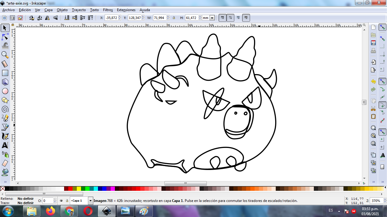This screenshot has height=217, width=387.
Task: Click scissors Cut icon
Action: (x=373, y=108)
